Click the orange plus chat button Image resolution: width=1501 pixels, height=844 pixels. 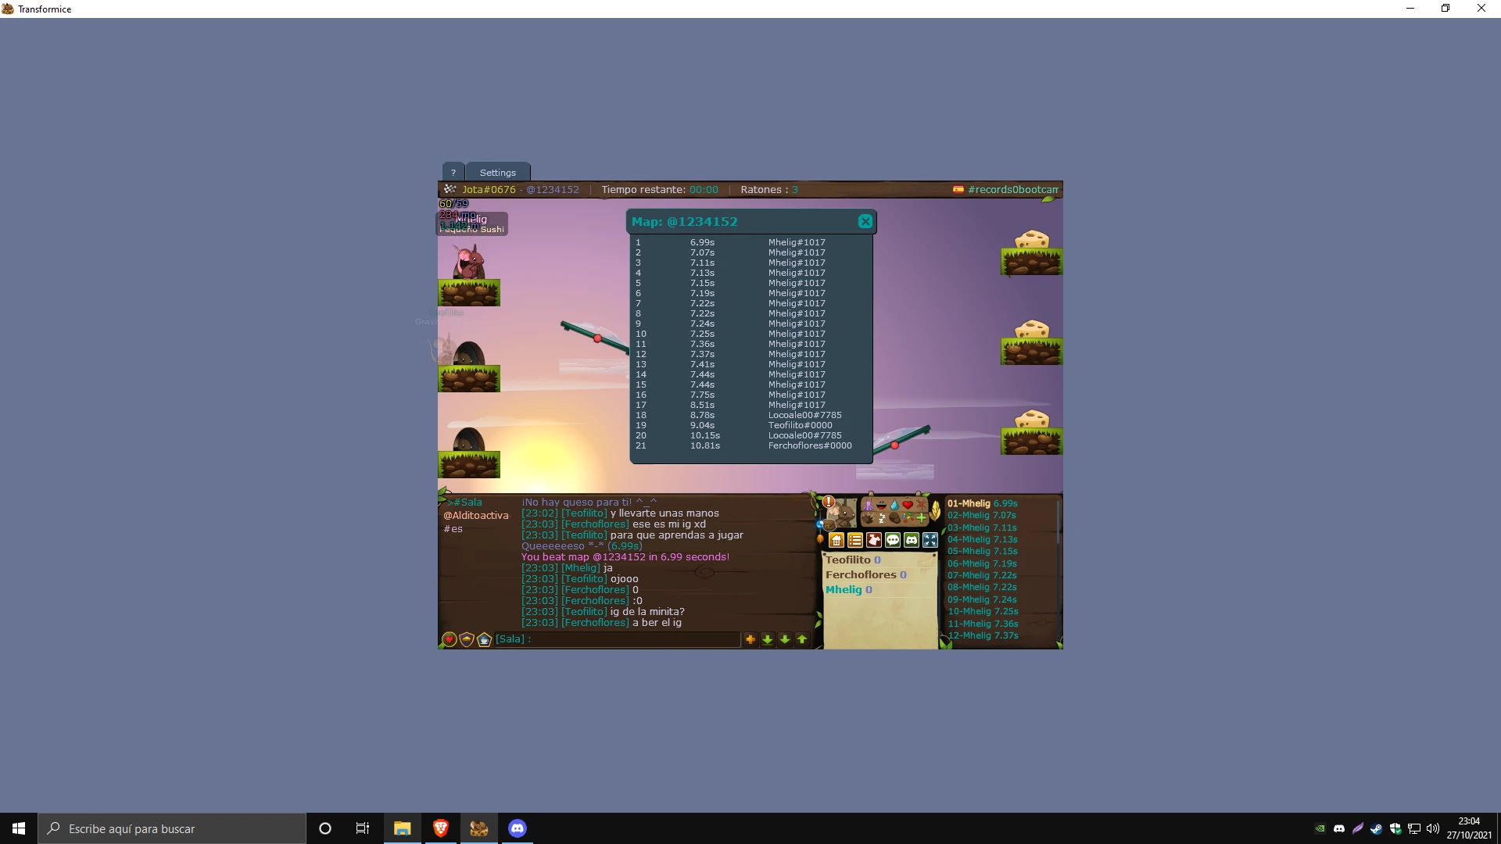point(750,639)
